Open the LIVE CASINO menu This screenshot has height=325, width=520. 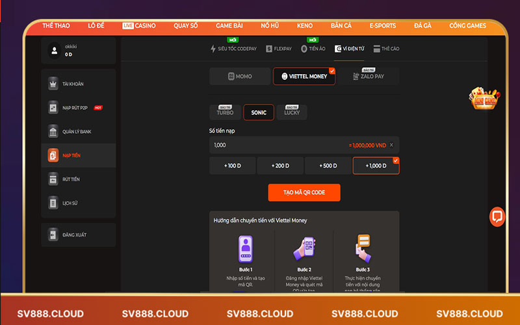point(138,25)
